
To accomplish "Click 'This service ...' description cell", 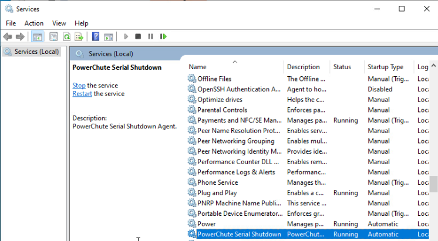I will [306, 203].
